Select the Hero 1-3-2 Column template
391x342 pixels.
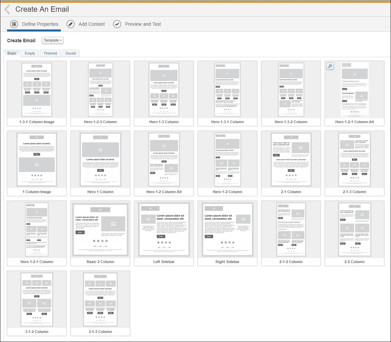291,94
